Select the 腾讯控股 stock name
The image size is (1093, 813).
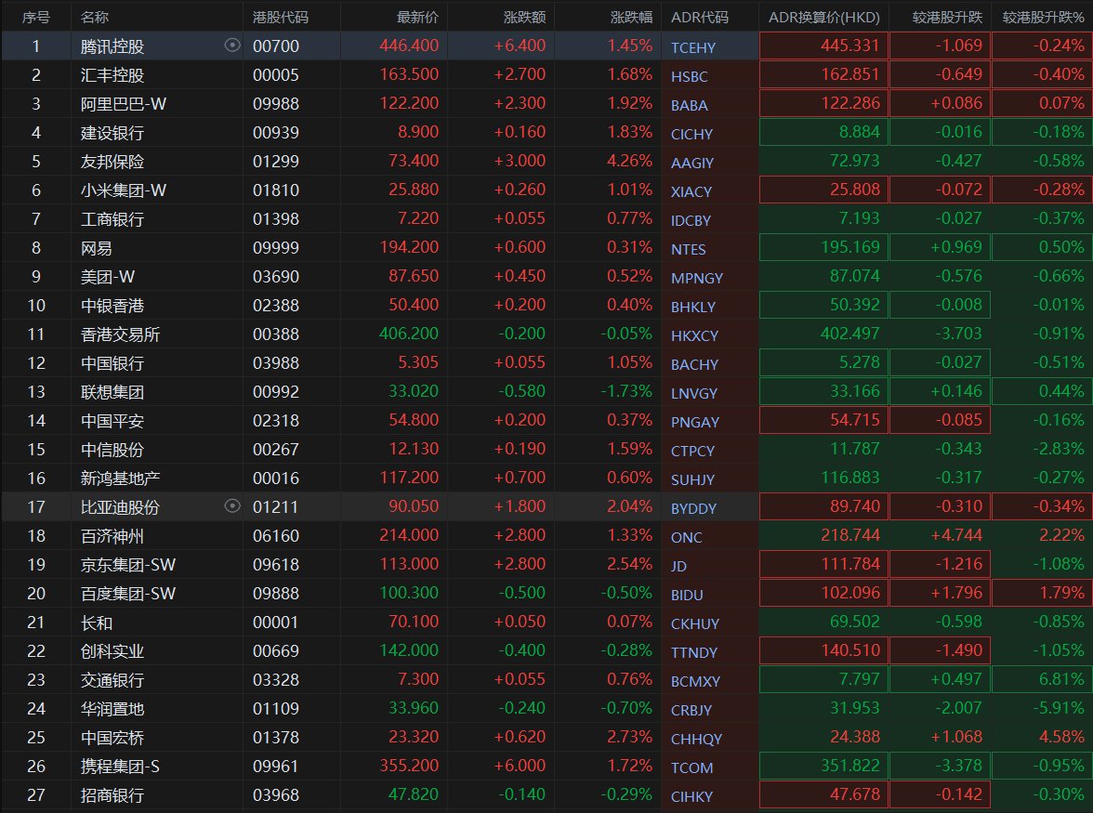(112, 46)
